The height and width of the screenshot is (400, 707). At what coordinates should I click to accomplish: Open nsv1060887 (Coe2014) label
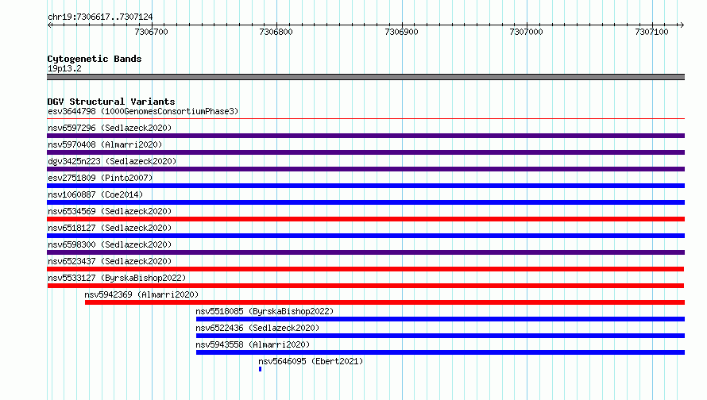(95, 194)
